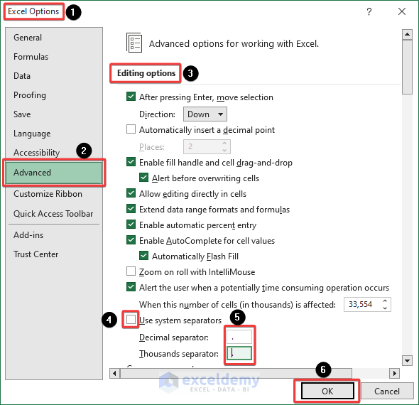Toggle Enable fill handle and cell drag-and-drop
The image size is (419, 405).
coord(131,162)
